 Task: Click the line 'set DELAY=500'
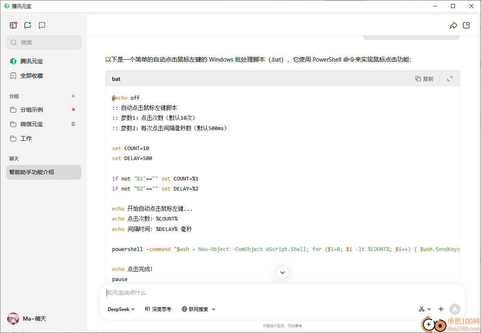tap(132, 158)
